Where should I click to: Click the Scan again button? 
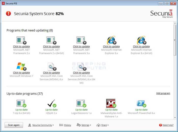click(x=14, y=125)
